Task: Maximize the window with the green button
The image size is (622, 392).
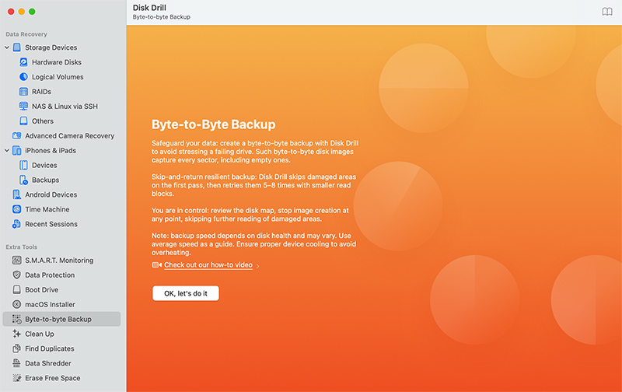Action: (32, 12)
